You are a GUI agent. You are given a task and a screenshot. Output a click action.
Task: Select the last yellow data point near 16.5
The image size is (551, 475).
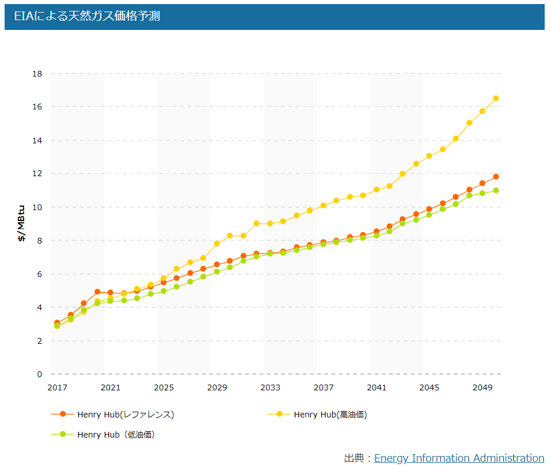[496, 98]
